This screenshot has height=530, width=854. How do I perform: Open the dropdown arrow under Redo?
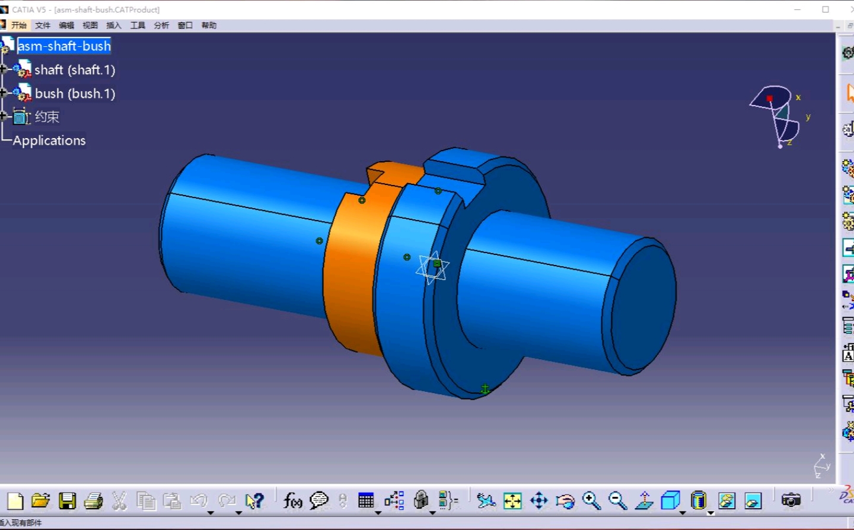pyautogui.click(x=238, y=512)
